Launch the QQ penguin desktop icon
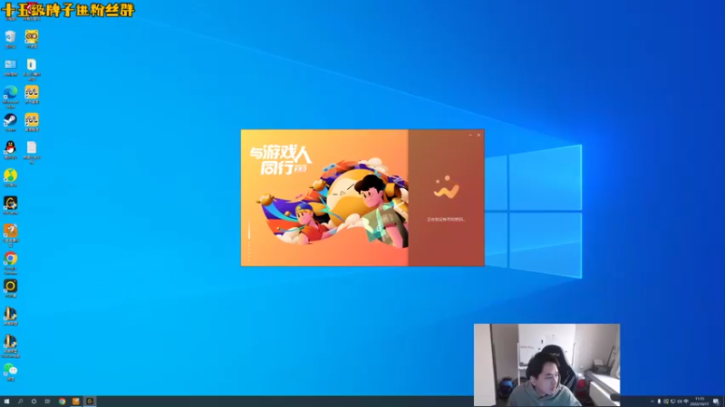The width and height of the screenshot is (725, 407). [x=10, y=149]
